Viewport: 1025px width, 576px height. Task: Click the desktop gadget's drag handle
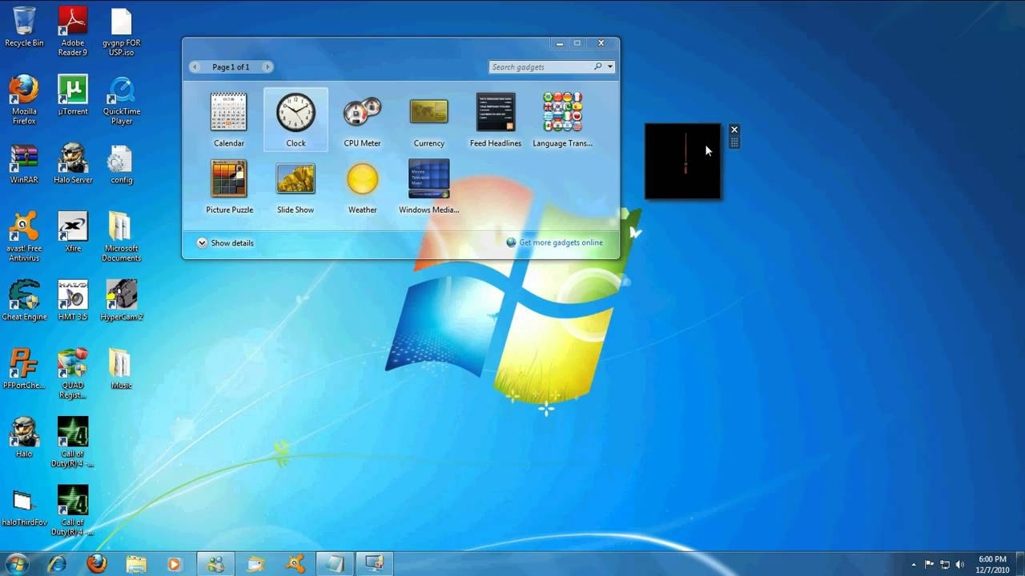point(734,142)
